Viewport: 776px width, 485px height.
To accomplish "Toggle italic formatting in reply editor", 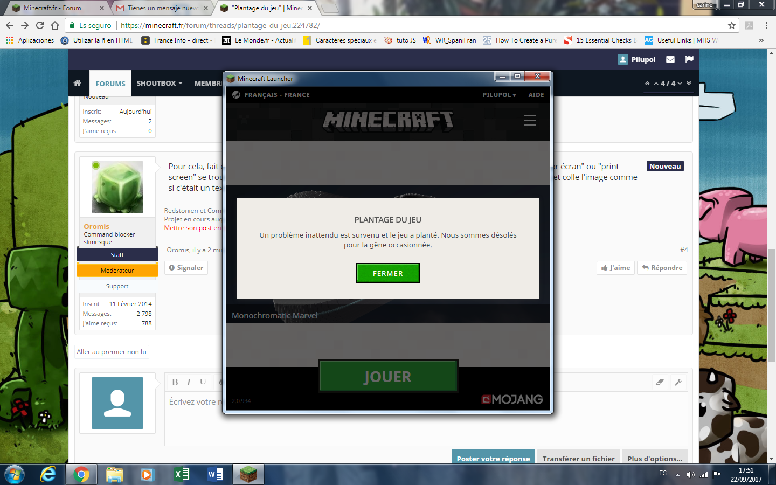I will tap(189, 382).
